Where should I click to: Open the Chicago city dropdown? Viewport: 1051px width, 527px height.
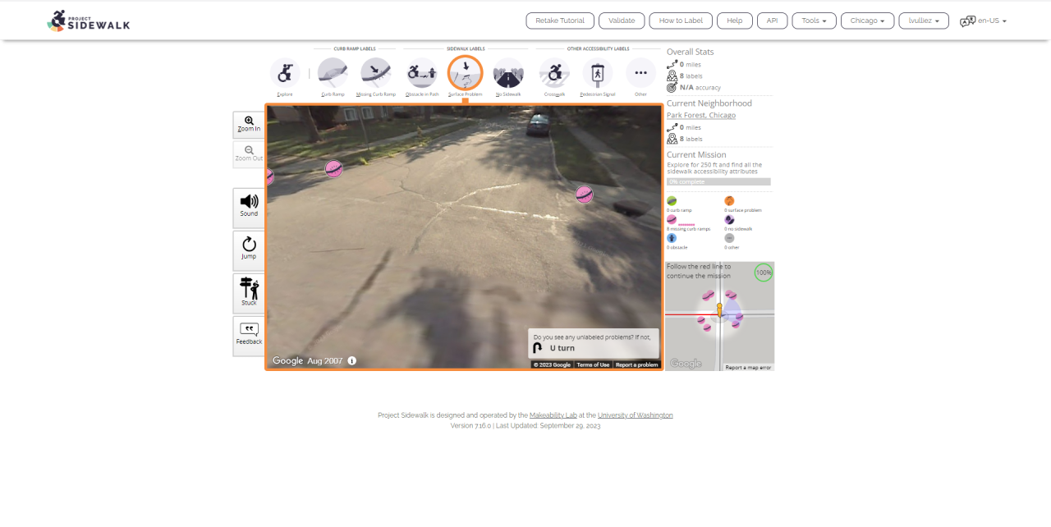[868, 21]
